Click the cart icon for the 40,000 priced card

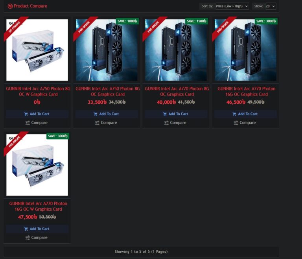[x=165, y=114]
